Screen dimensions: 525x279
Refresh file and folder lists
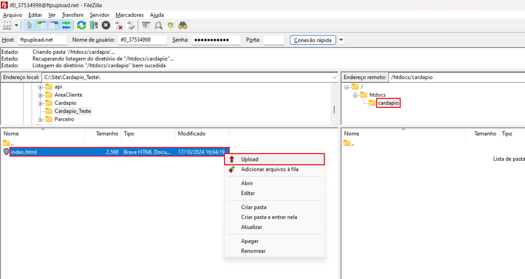pyautogui.click(x=82, y=25)
